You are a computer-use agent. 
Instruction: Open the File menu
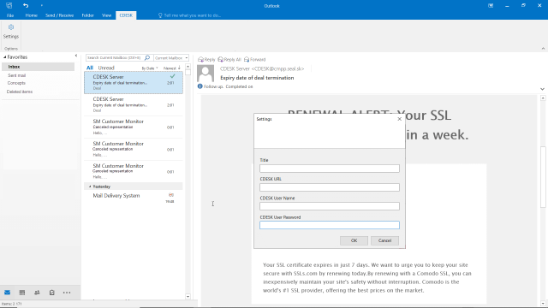click(10, 15)
